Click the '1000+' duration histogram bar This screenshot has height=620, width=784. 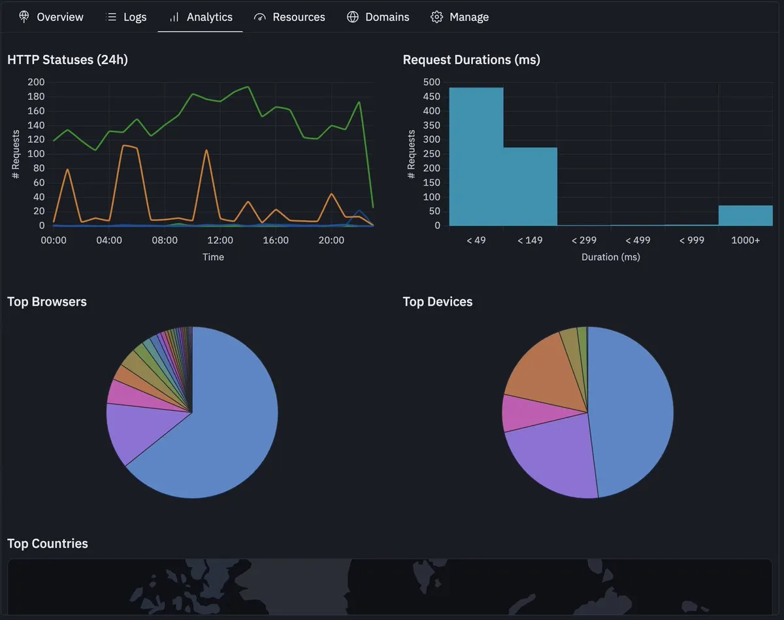tap(745, 216)
